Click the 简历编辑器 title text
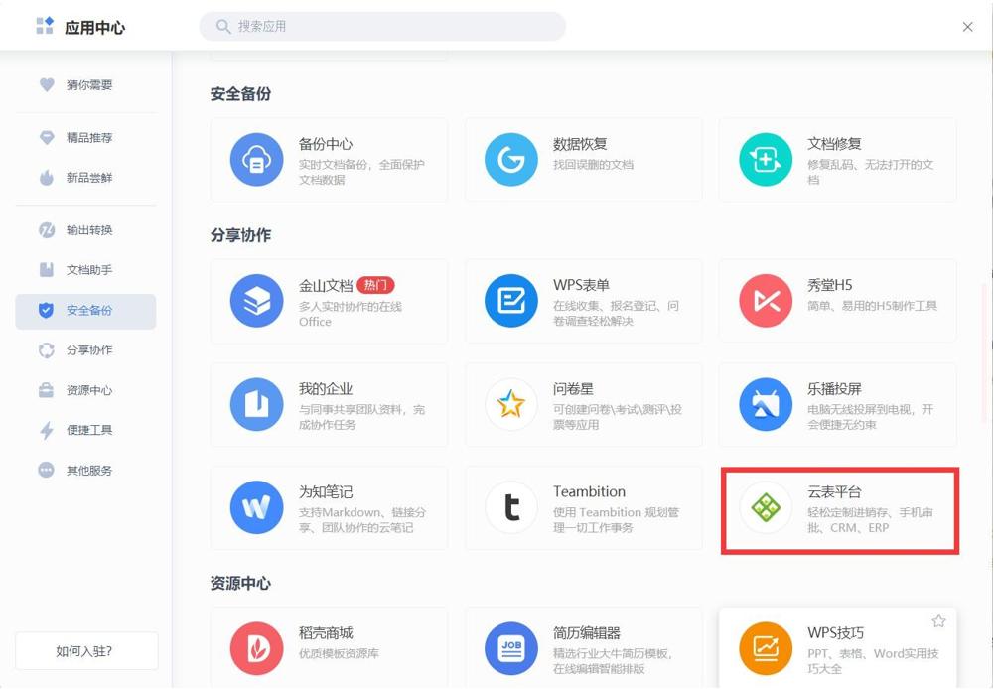 pyautogui.click(x=587, y=632)
